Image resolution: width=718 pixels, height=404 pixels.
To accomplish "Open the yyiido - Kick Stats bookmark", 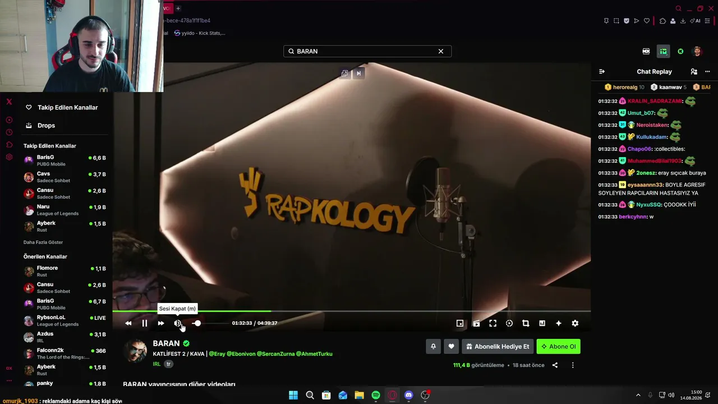I will (200, 33).
